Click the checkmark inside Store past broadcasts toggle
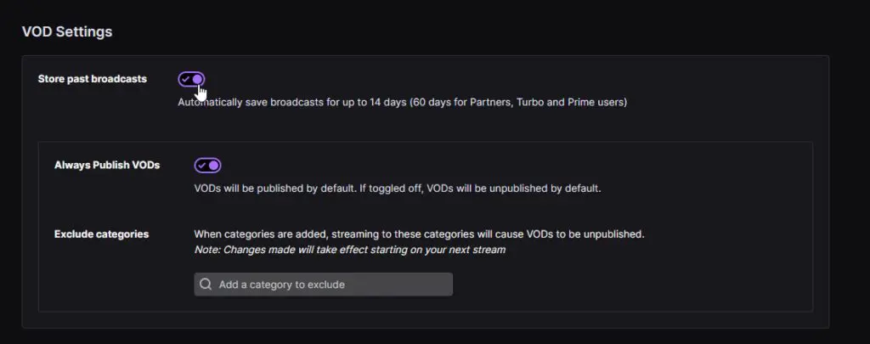 coord(186,79)
